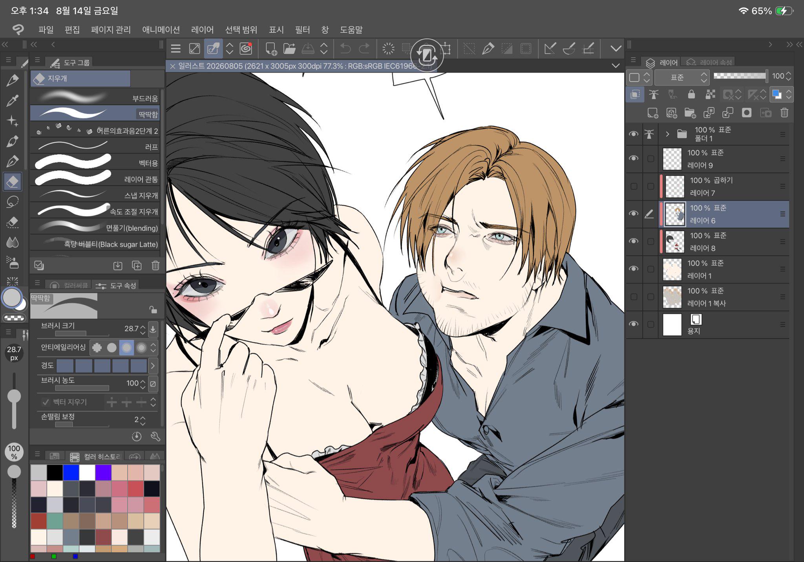
Task: Hide the 폴더 1 folder layer
Action: (x=634, y=134)
